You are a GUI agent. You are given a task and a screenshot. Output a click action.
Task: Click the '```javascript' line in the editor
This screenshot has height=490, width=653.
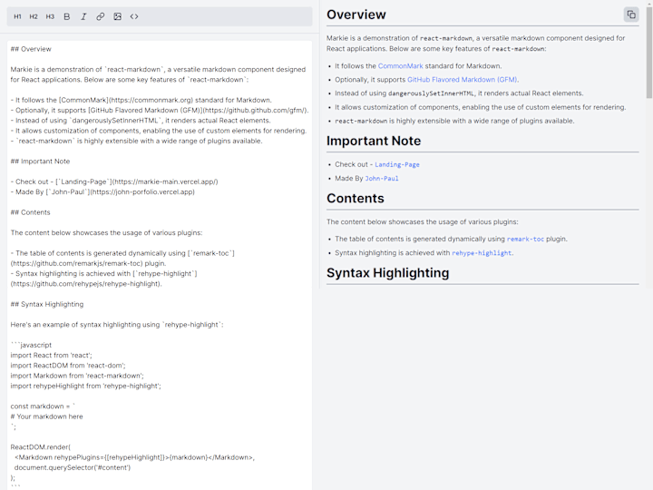(31, 345)
